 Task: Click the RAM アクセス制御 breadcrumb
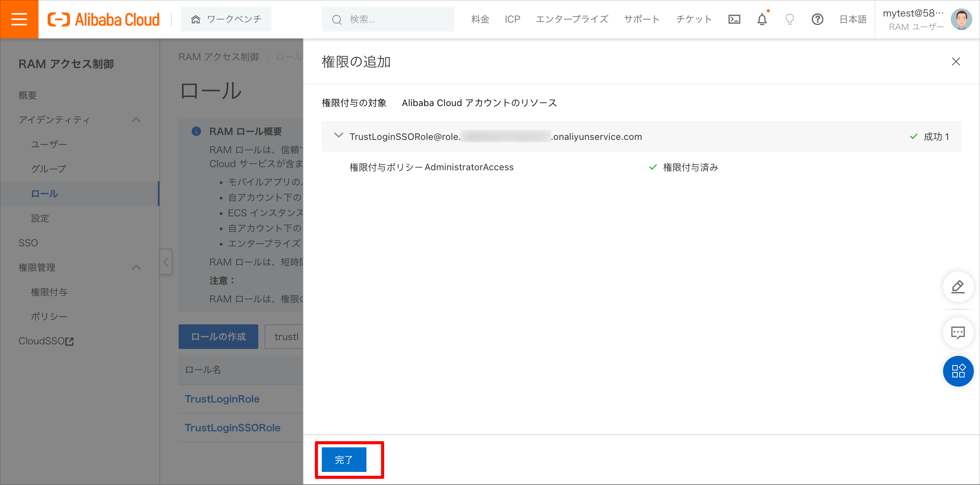click(x=219, y=57)
